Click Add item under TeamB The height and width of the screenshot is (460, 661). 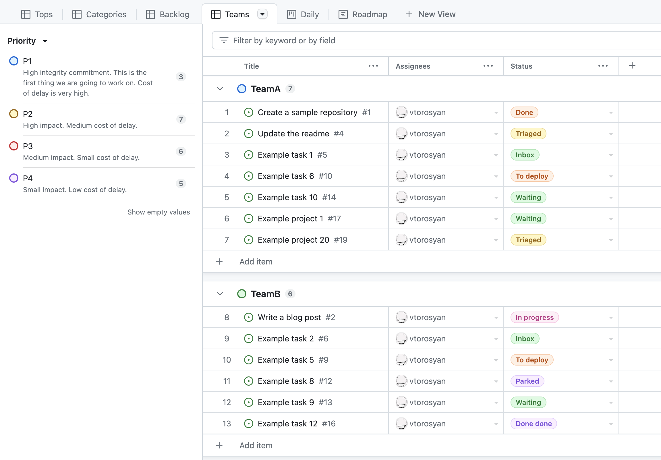pos(256,446)
